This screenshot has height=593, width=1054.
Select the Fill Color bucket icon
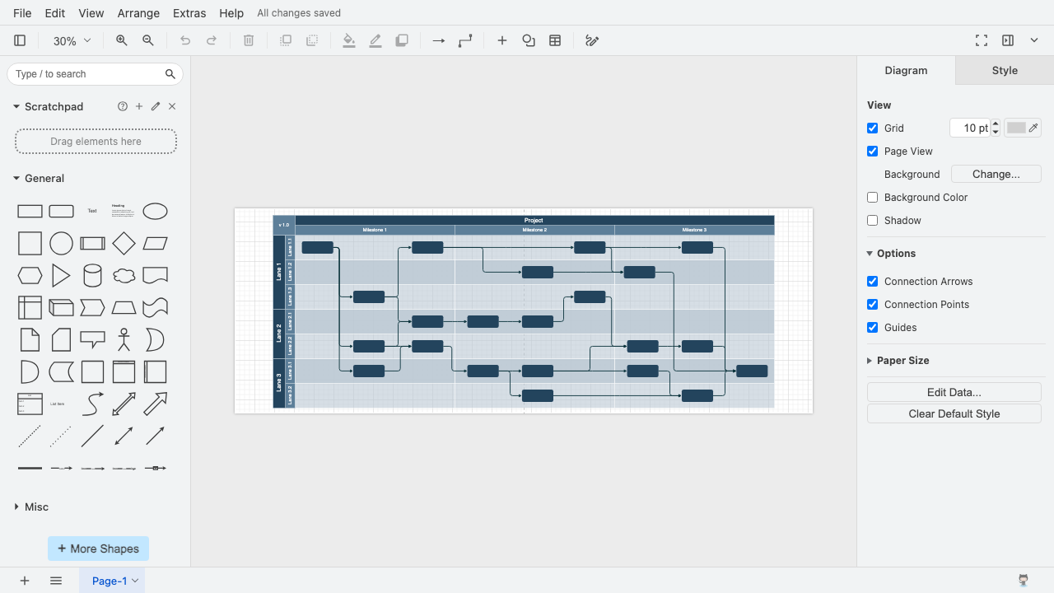pyautogui.click(x=349, y=40)
